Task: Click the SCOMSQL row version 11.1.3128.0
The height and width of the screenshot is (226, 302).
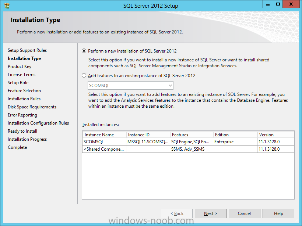Action: pyautogui.click(x=275, y=142)
